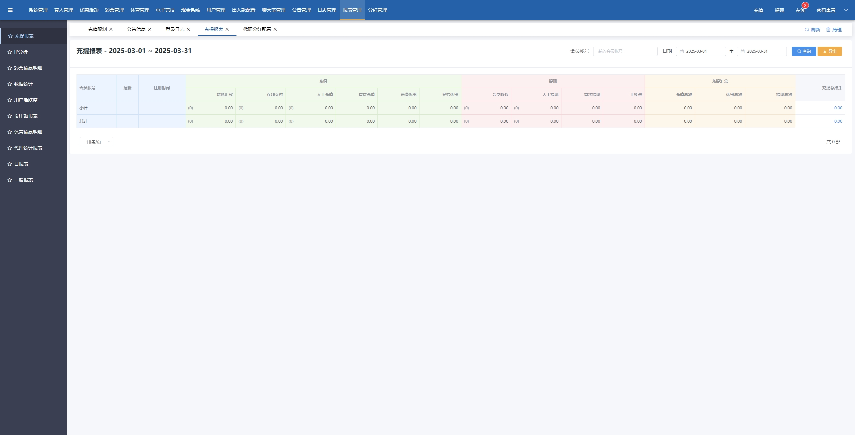
Task: Click the blue 查询 search button
Action: tap(804, 51)
